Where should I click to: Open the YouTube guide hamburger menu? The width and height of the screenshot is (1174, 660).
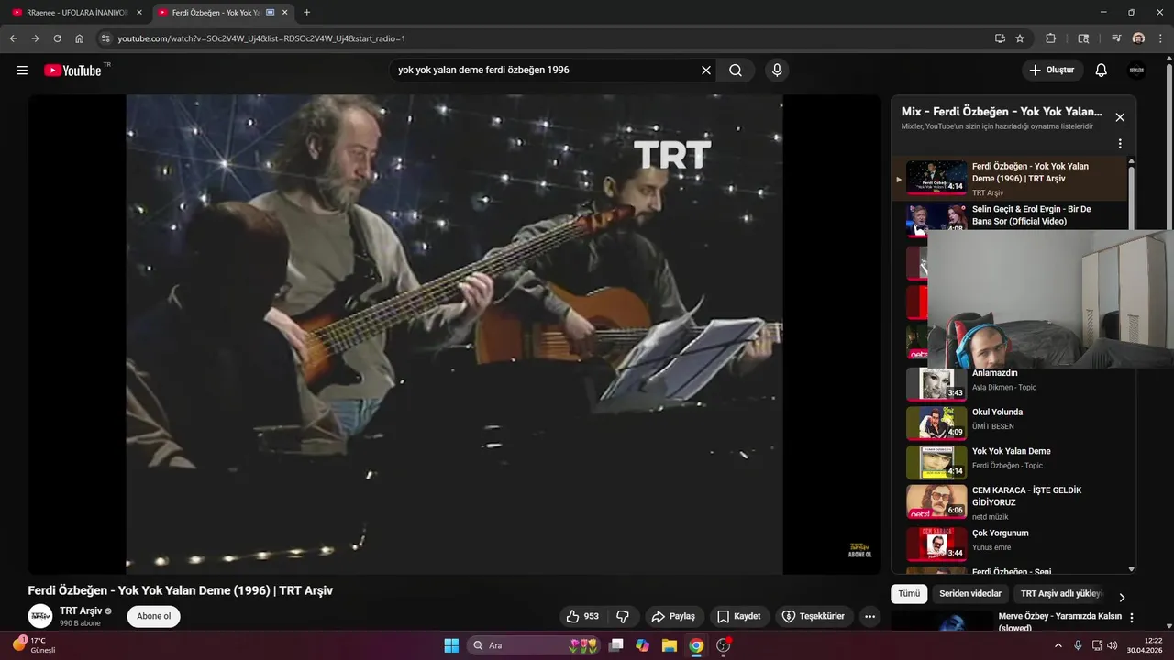pos(22,71)
